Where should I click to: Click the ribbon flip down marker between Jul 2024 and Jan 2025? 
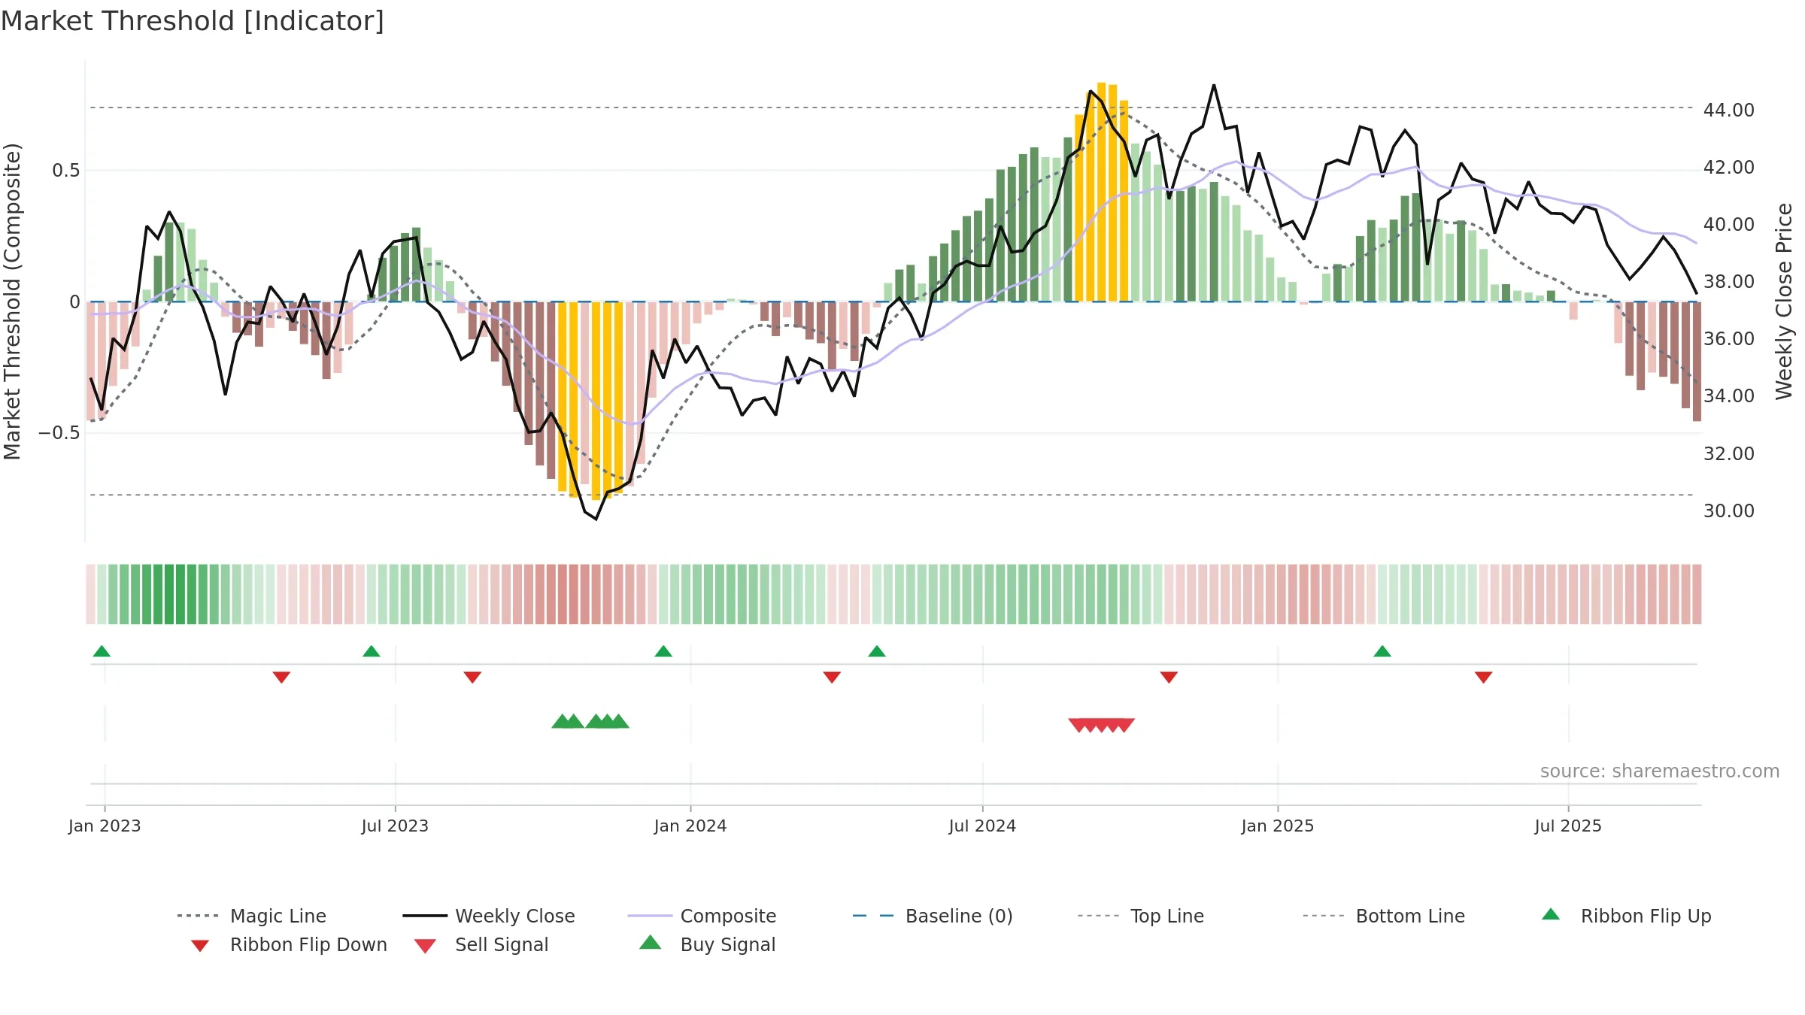point(1169,677)
